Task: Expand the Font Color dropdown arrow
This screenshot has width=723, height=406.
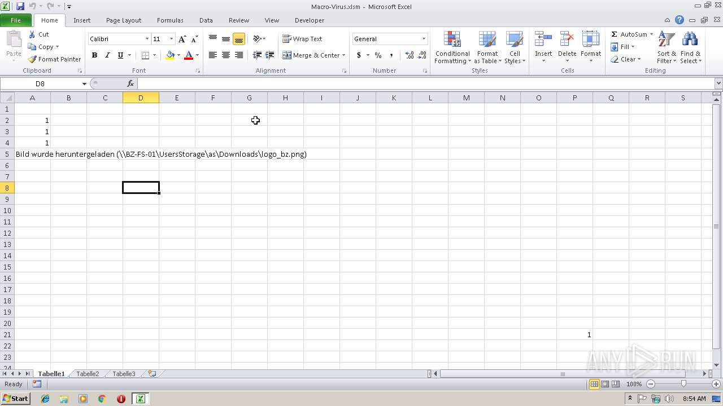Action: coord(197,55)
